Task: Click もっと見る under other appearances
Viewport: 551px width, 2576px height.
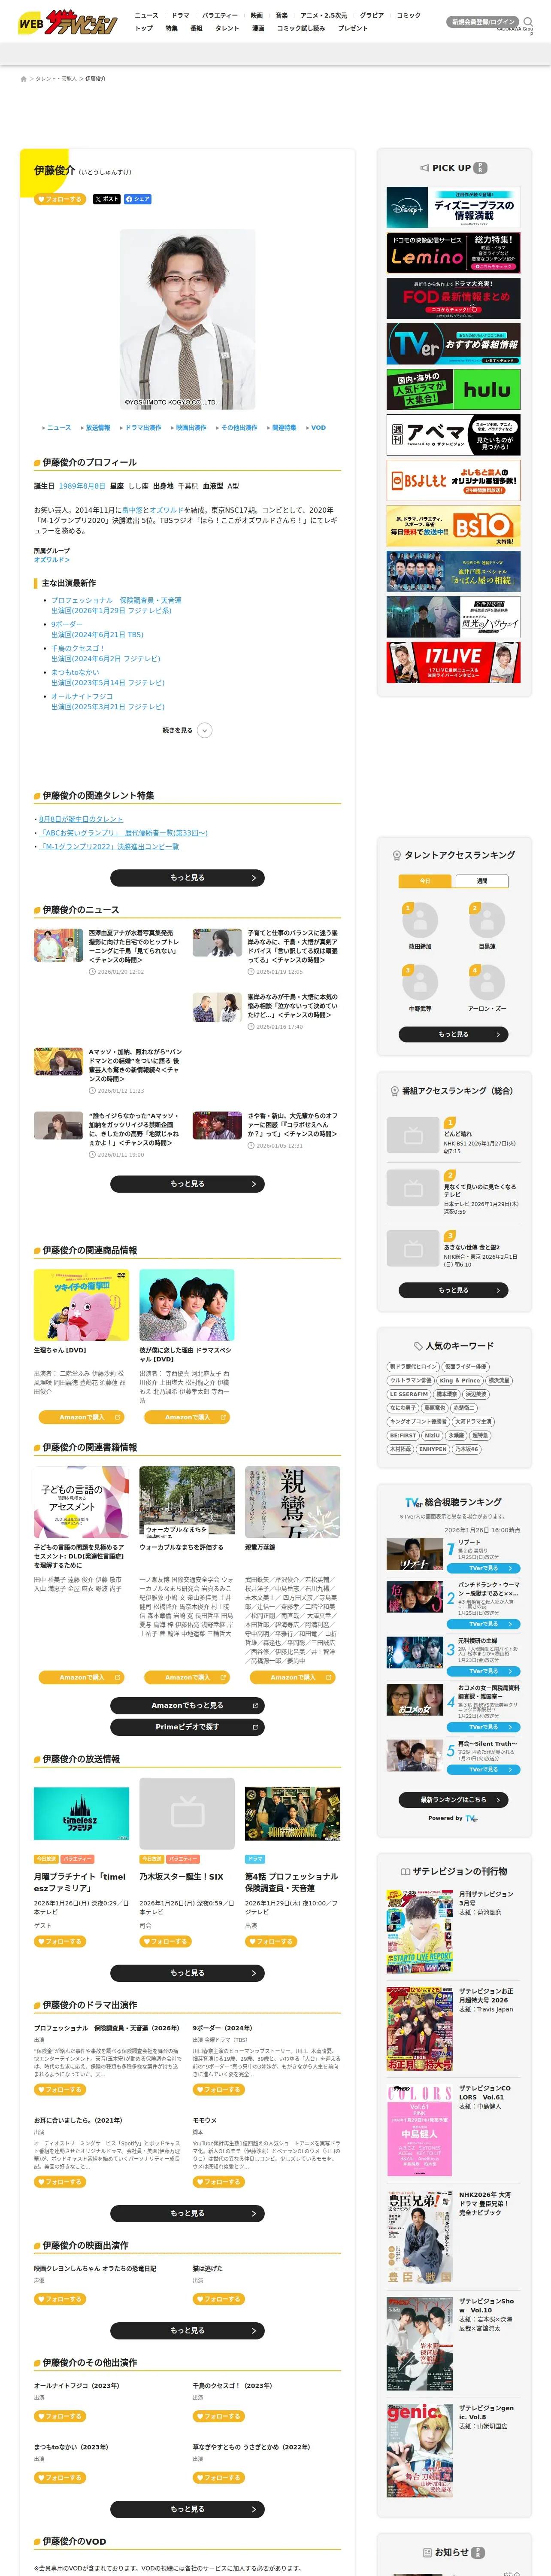Action: tap(187, 2509)
